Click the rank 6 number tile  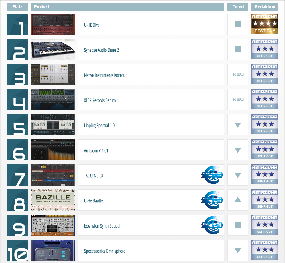pyautogui.click(x=17, y=150)
